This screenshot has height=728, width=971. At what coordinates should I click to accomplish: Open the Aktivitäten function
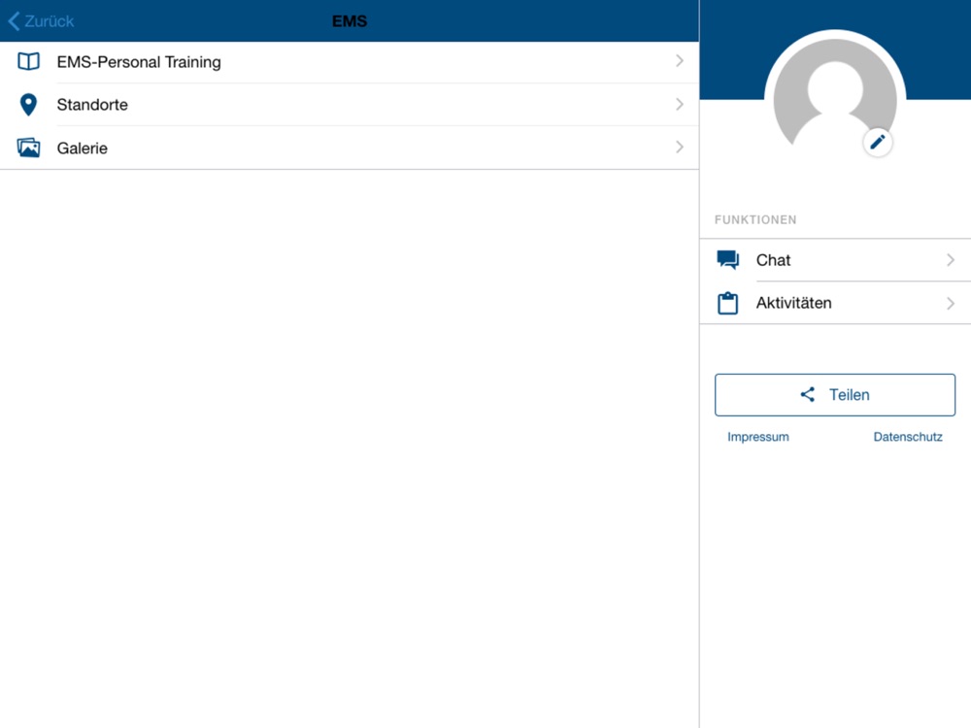835,303
